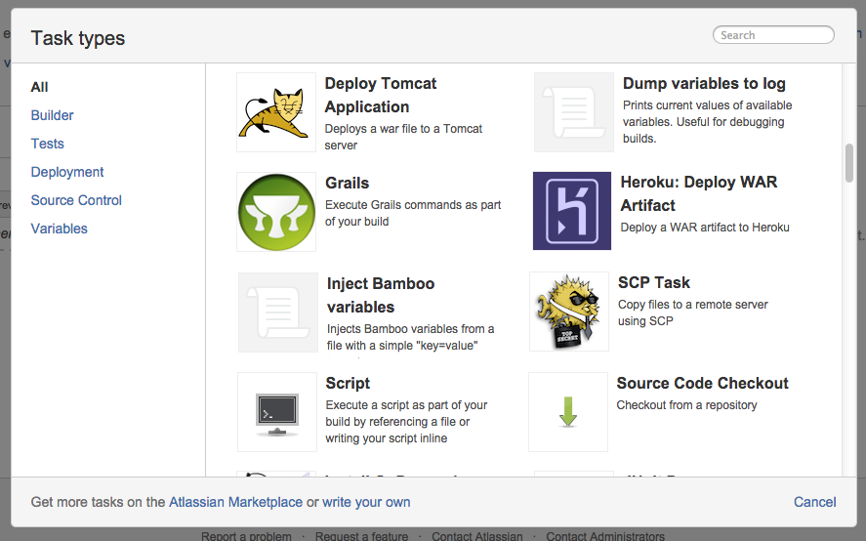Image resolution: width=866 pixels, height=541 pixels.
Task: Choose the green Grails chalice icon
Action: click(x=276, y=212)
